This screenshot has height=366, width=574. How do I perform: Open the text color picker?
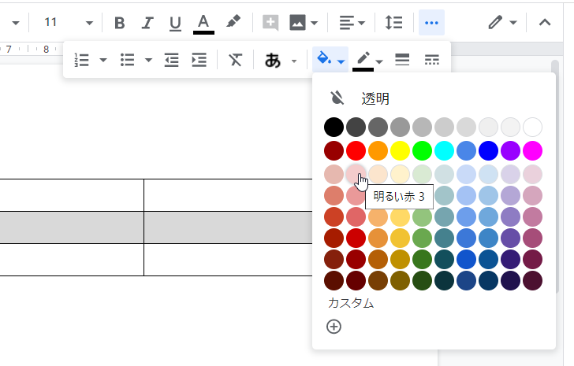203,24
